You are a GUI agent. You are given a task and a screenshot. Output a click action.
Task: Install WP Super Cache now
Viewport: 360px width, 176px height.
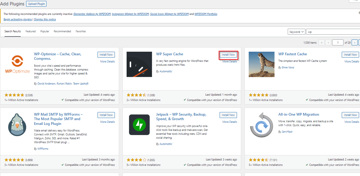tap(228, 55)
